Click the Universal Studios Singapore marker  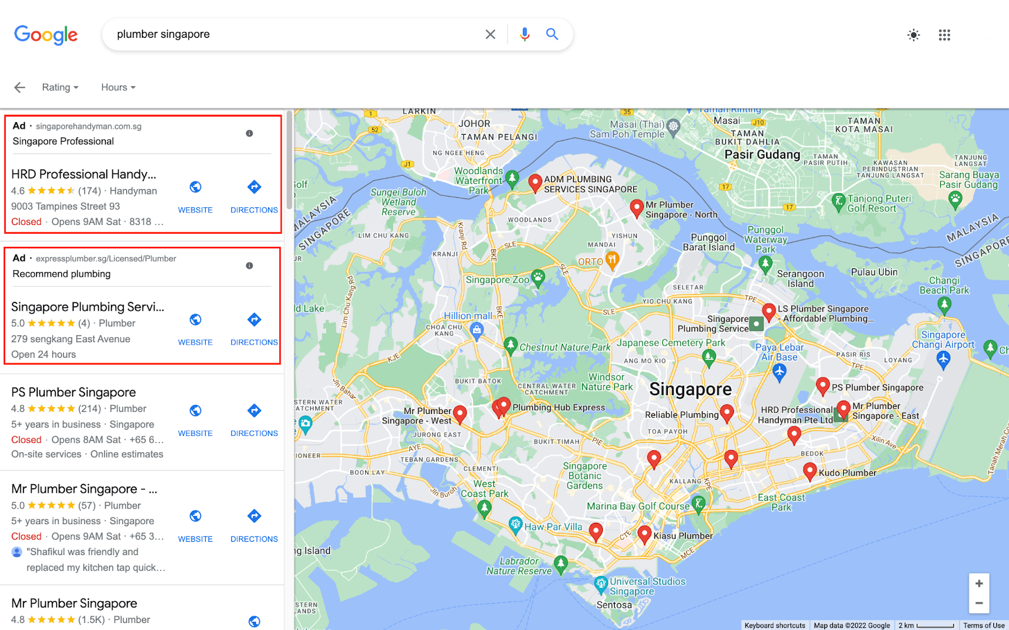coord(602,585)
